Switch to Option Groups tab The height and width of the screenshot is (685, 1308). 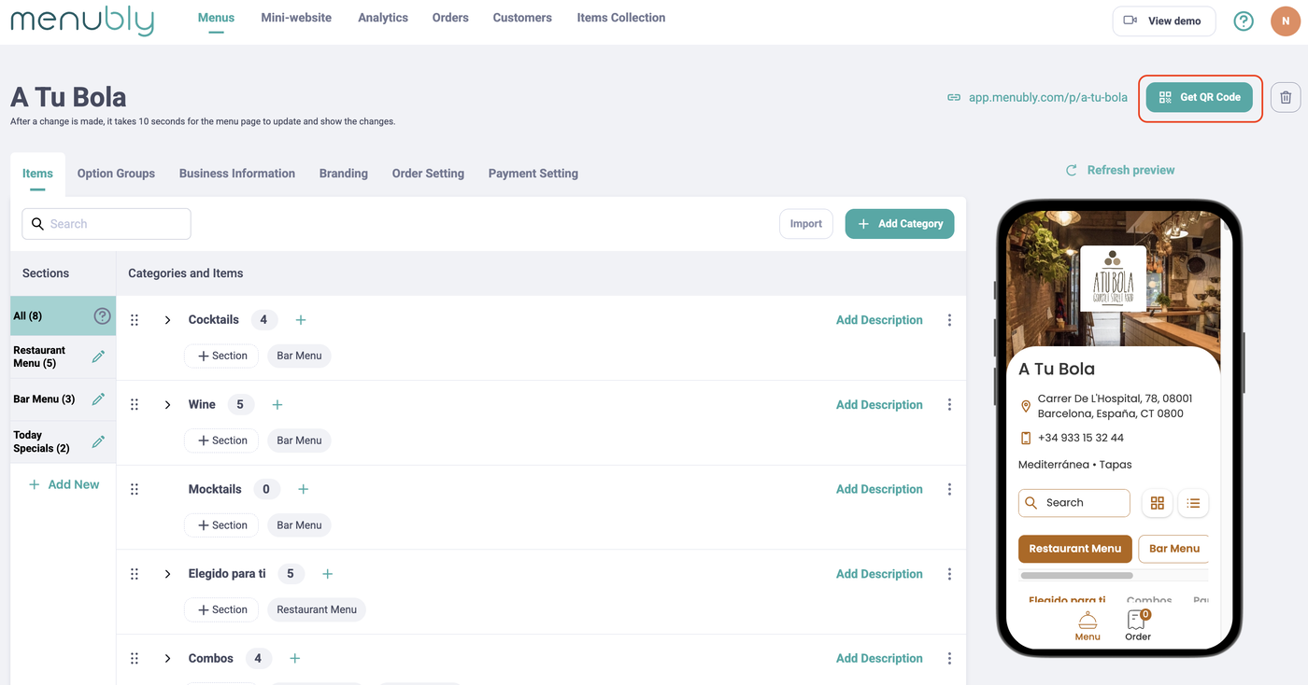(116, 174)
